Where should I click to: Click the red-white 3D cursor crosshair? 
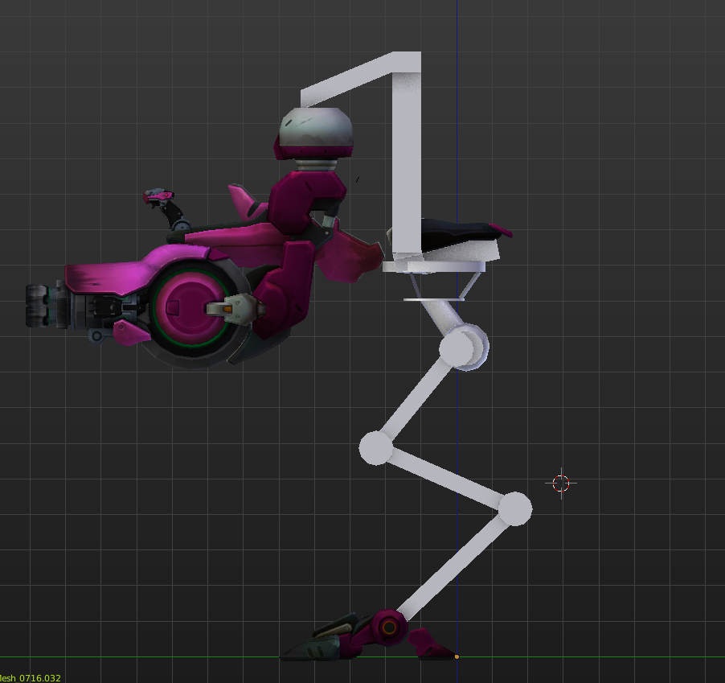(x=561, y=483)
